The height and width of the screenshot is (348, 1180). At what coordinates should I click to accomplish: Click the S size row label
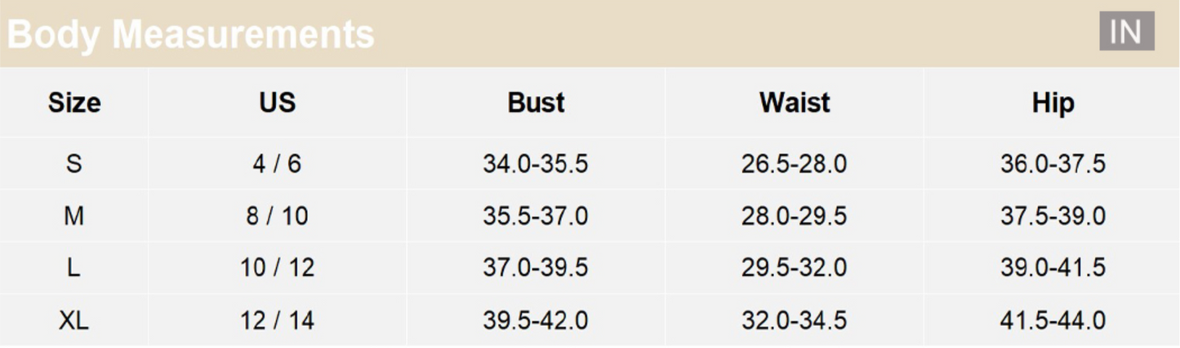pyautogui.click(x=74, y=164)
